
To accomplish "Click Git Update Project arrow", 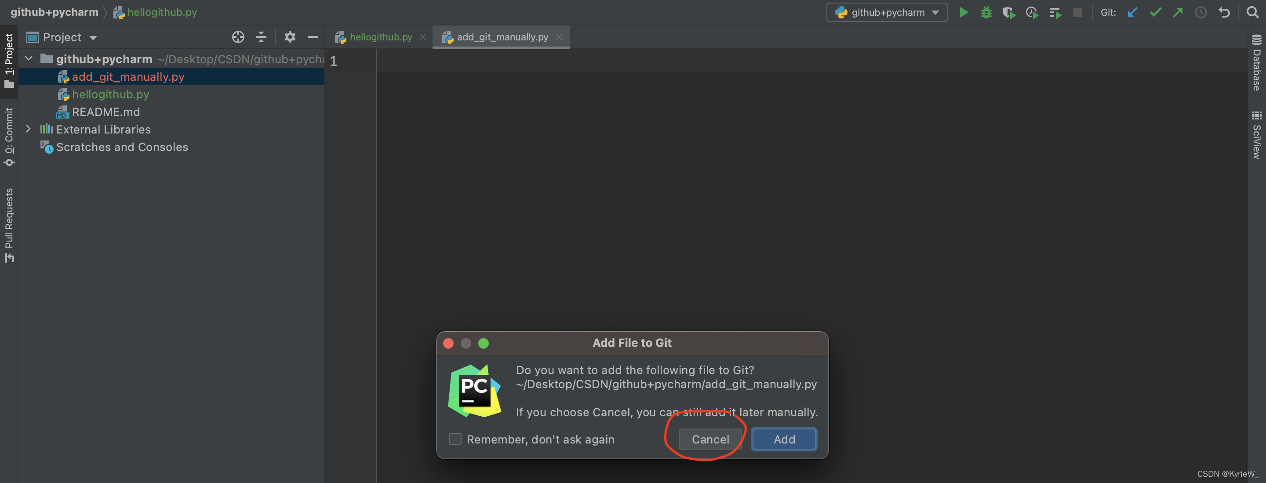I will (1132, 13).
